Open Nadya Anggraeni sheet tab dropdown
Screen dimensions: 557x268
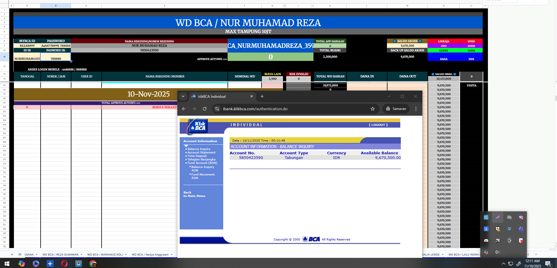[x=171, y=255]
